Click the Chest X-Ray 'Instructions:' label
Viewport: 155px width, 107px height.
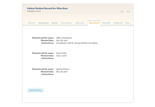pyautogui.click(x=48, y=58)
